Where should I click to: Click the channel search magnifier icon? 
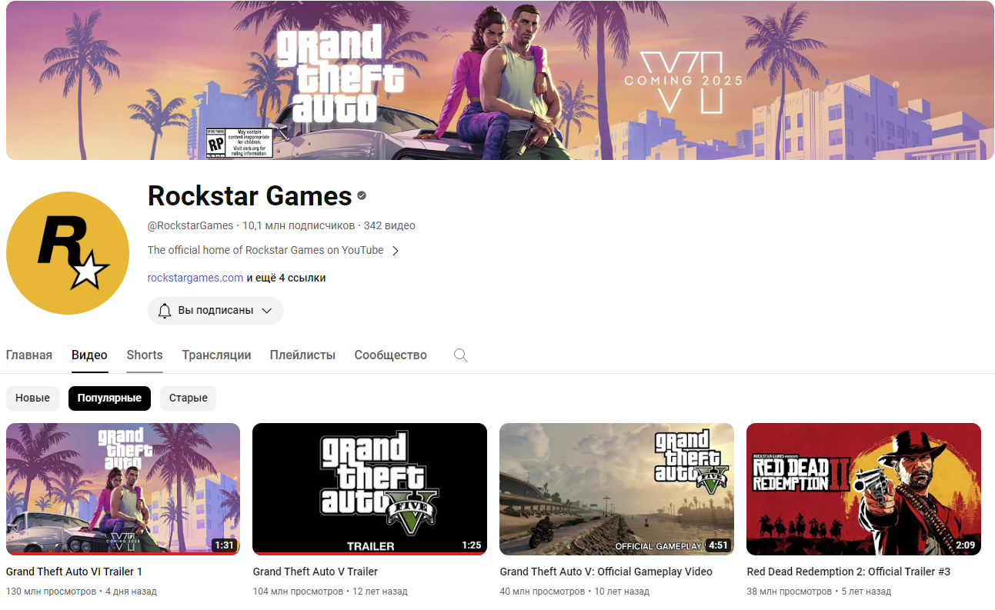[x=461, y=355]
